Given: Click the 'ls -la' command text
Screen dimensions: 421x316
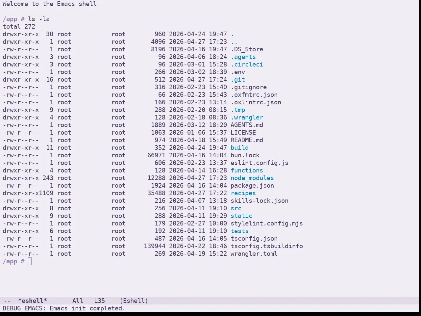Looking at the screenshot, I should point(39,19).
